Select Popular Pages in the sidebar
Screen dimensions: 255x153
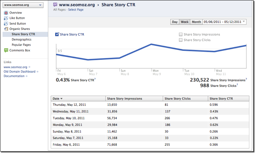pyautogui.click(x=21, y=45)
